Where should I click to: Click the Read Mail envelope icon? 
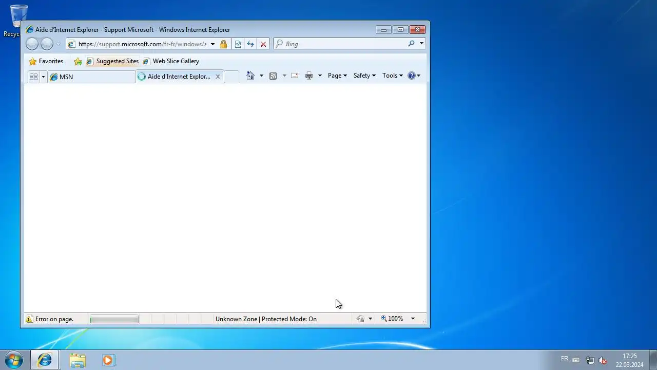(295, 76)
